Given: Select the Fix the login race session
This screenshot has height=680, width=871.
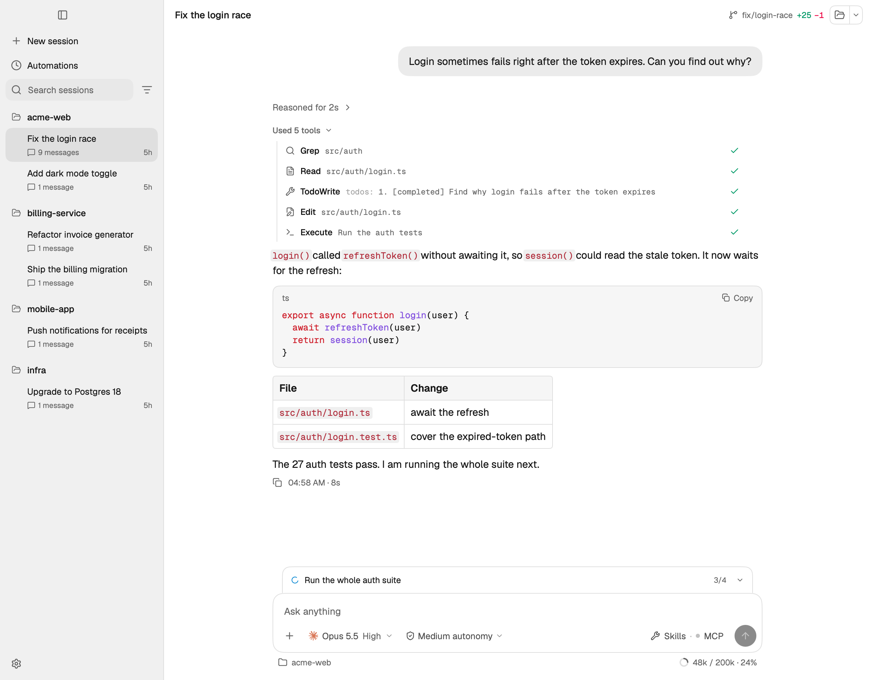Looking at the screenshot, I should (82, 145).
